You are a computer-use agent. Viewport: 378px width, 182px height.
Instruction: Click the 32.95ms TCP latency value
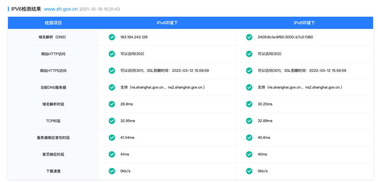[x=128, y=121]
